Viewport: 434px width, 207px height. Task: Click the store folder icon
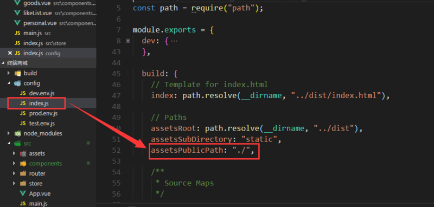pyautogui.click(x=23, y=184)
